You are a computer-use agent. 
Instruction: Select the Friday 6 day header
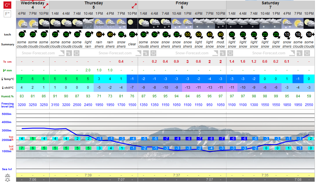[x=182, y=5]
